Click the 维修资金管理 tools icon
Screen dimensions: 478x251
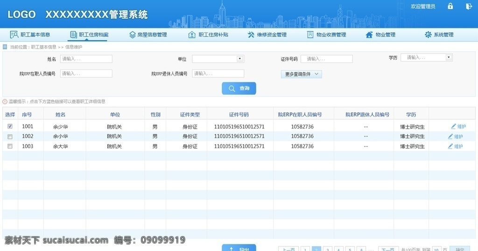coord(251,35)
